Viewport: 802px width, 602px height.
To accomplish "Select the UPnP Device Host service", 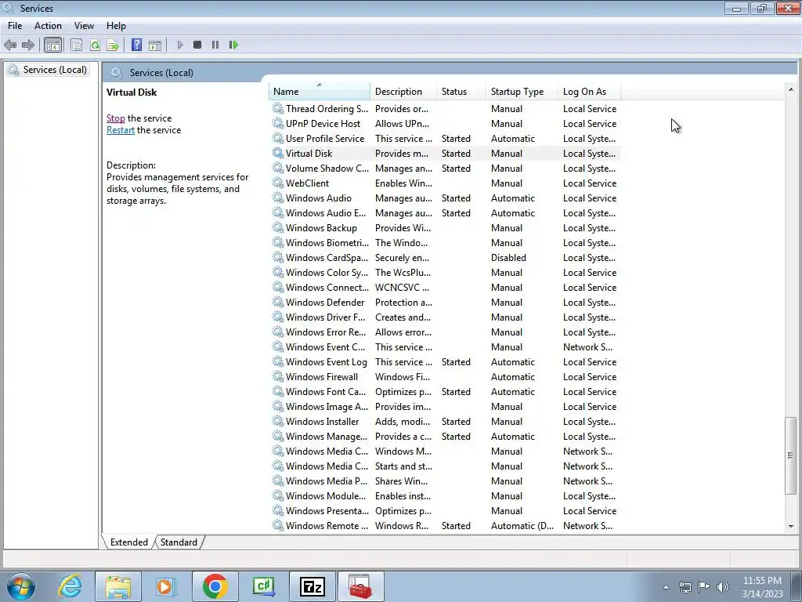I will [445, 123].
